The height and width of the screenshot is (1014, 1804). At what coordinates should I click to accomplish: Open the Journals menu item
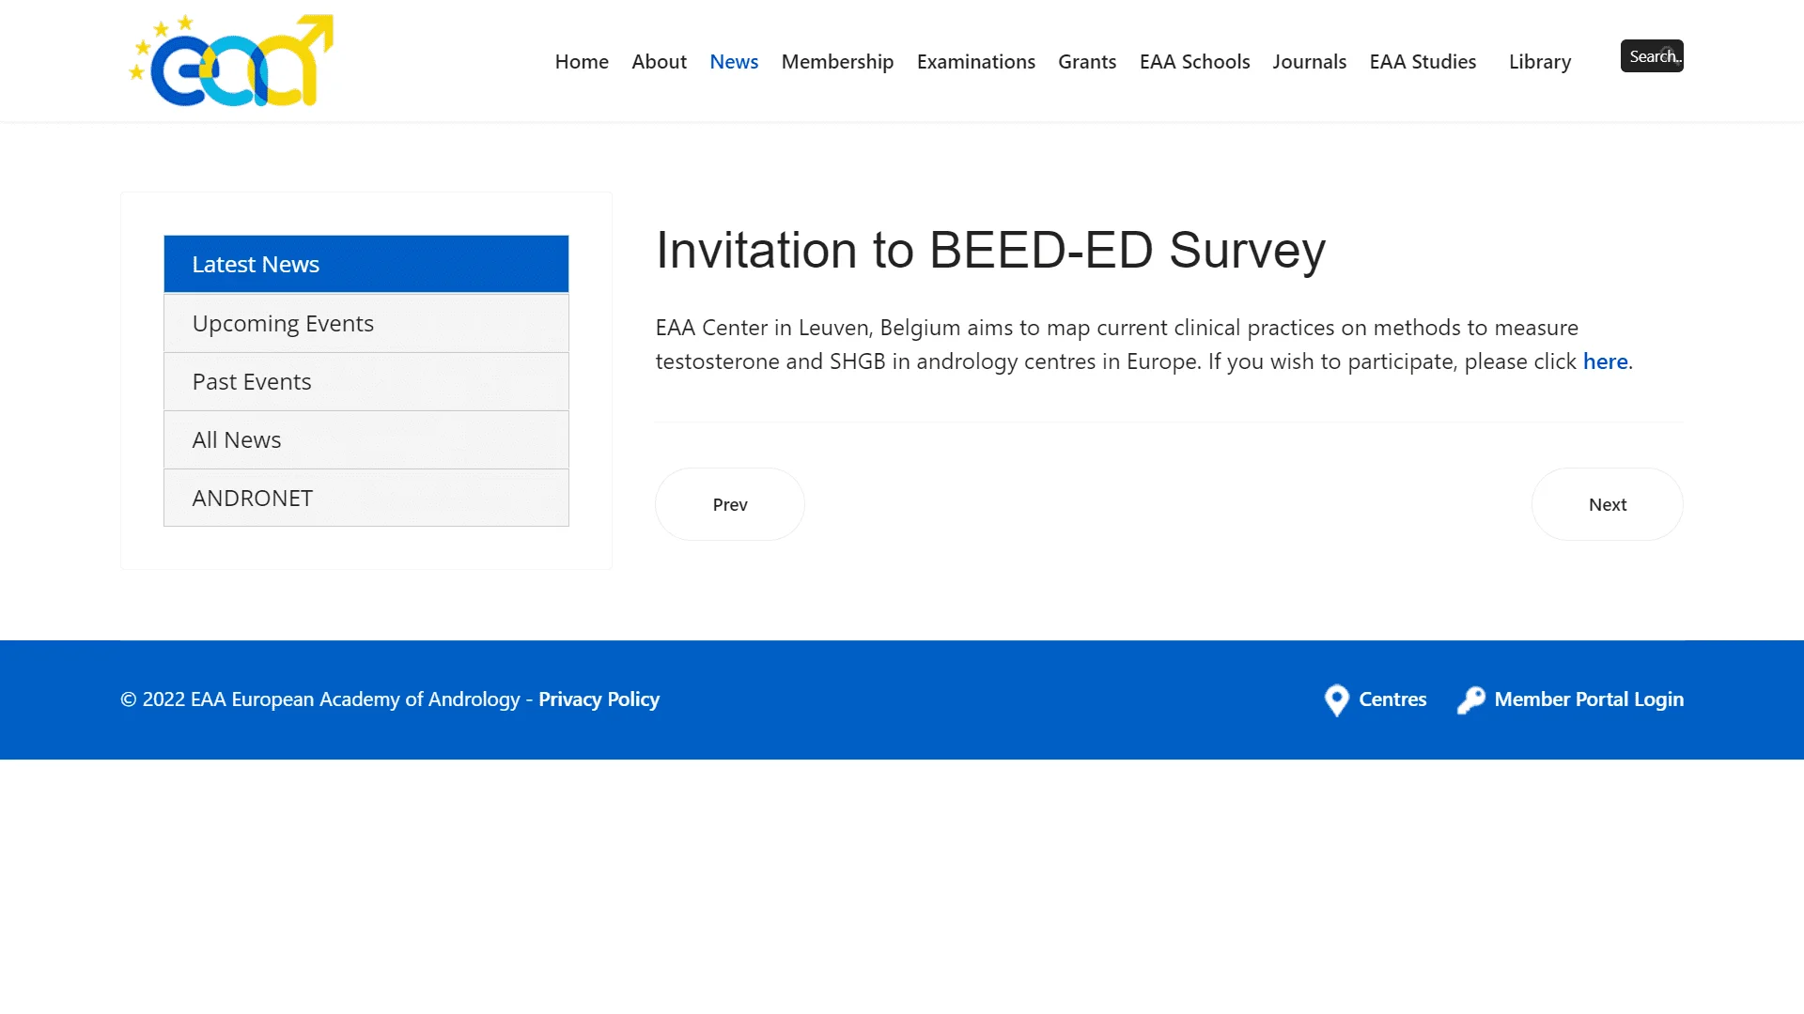click(x=1309, y=62)
